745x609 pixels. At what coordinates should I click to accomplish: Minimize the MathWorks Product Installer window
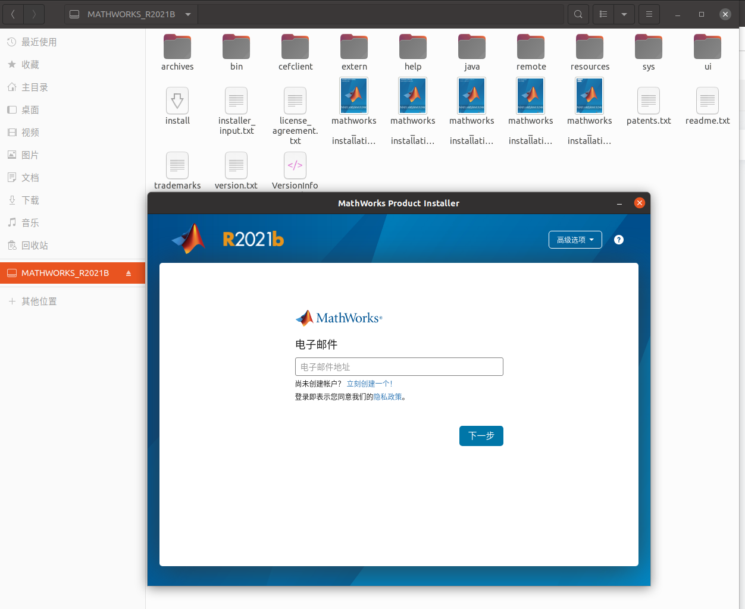(619, 203)
